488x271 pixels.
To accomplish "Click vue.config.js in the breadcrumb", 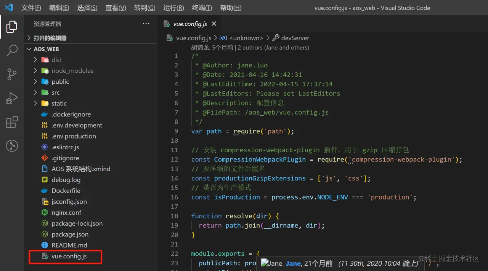I will [193, 38].
